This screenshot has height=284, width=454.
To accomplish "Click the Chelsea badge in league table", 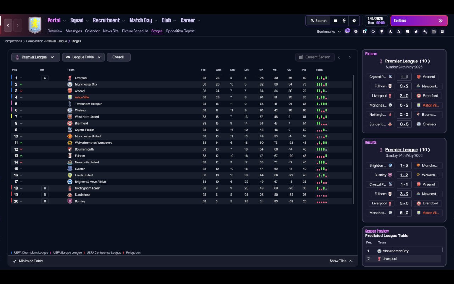I will [70, 110].
